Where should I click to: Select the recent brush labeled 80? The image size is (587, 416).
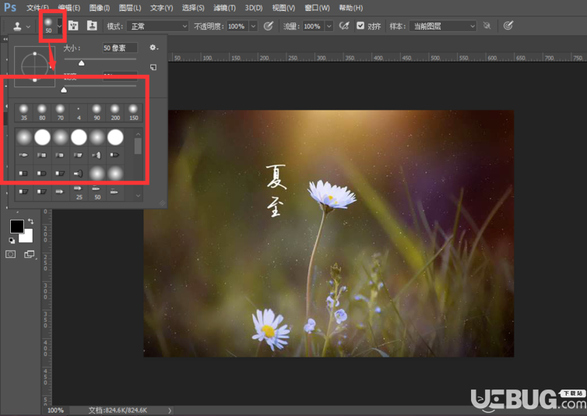[x=42, y=112]
